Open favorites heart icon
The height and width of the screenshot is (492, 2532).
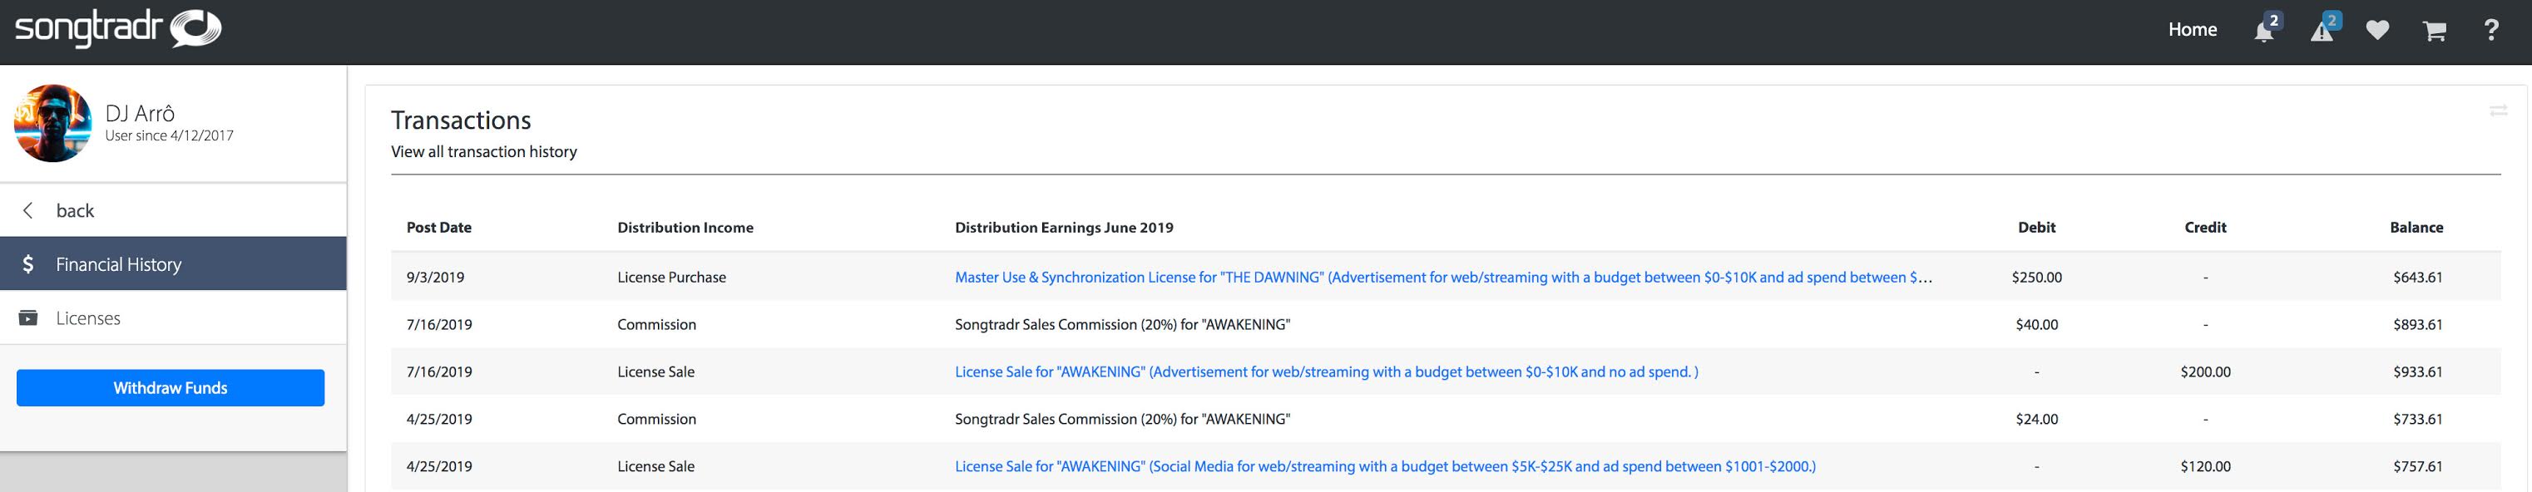[2377, 31]
